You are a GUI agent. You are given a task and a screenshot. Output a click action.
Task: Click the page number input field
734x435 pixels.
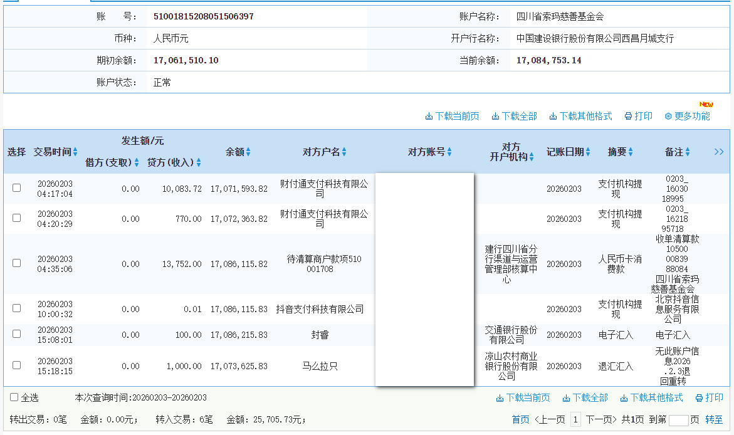pos(680,419)
